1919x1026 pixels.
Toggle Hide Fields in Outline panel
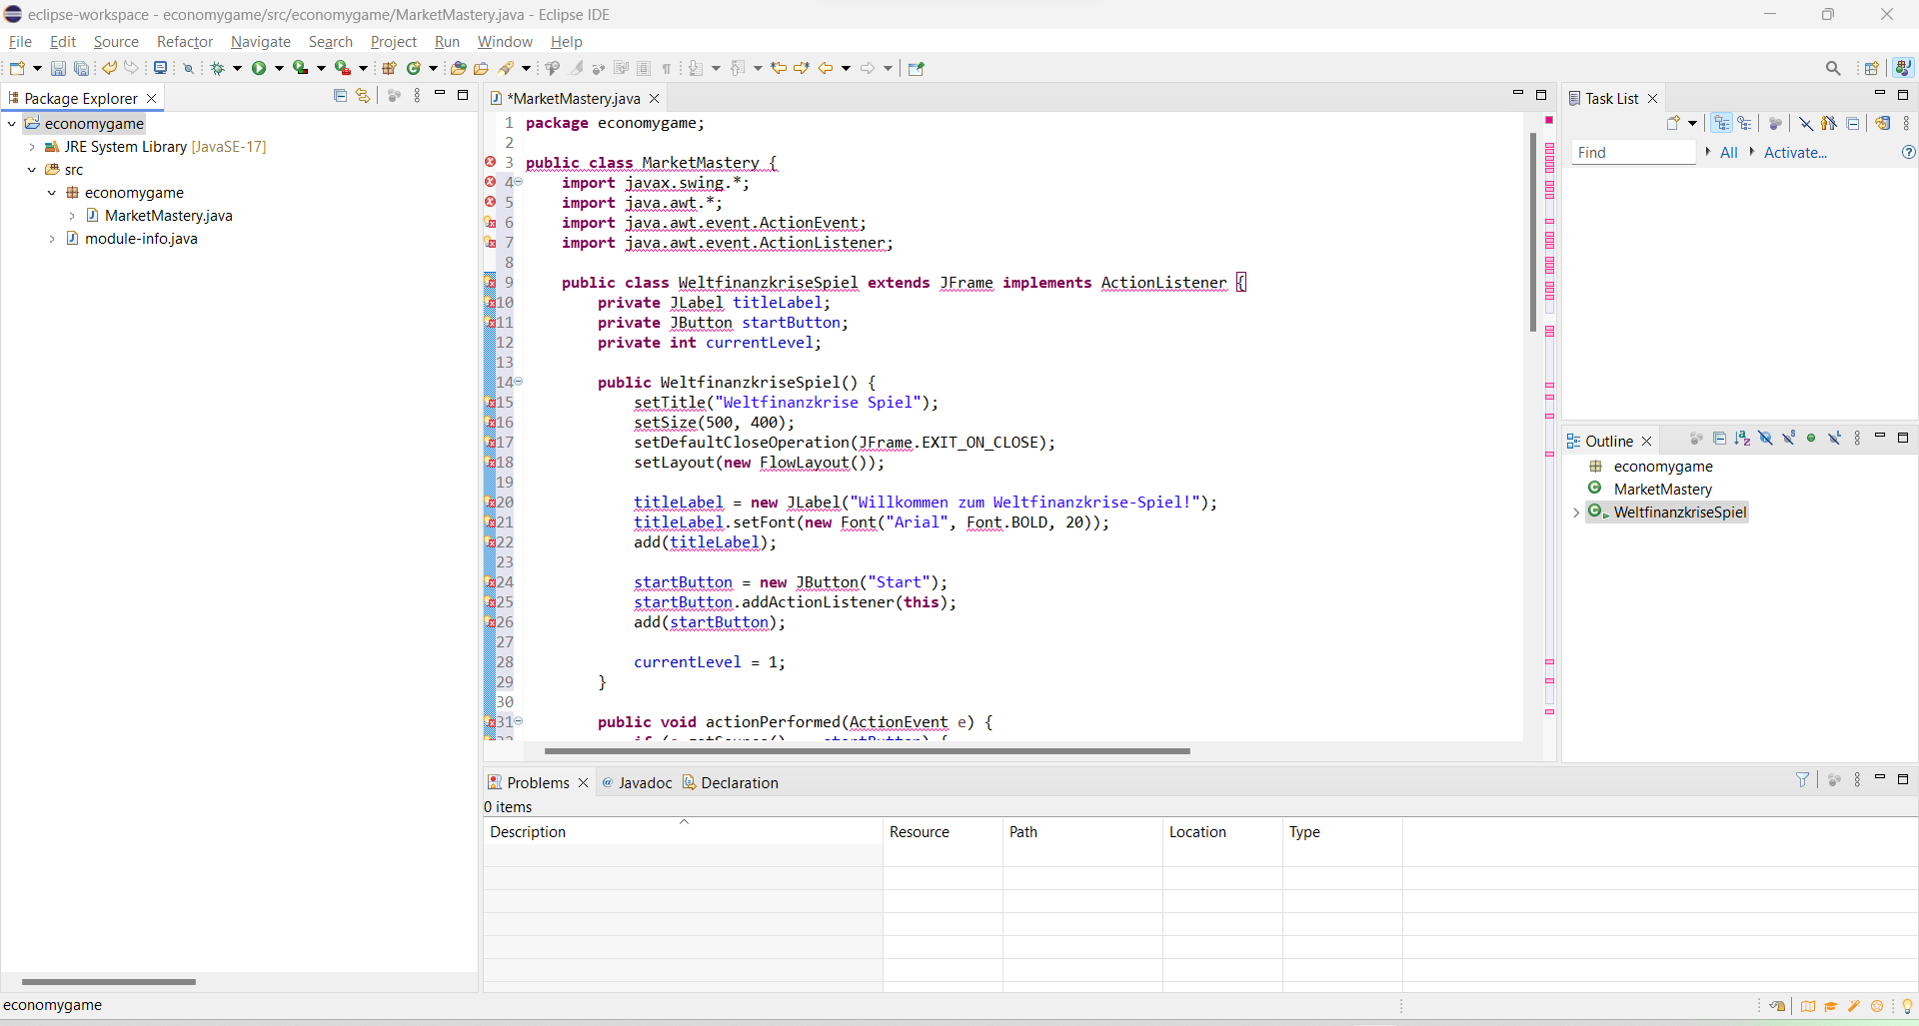1765,439
